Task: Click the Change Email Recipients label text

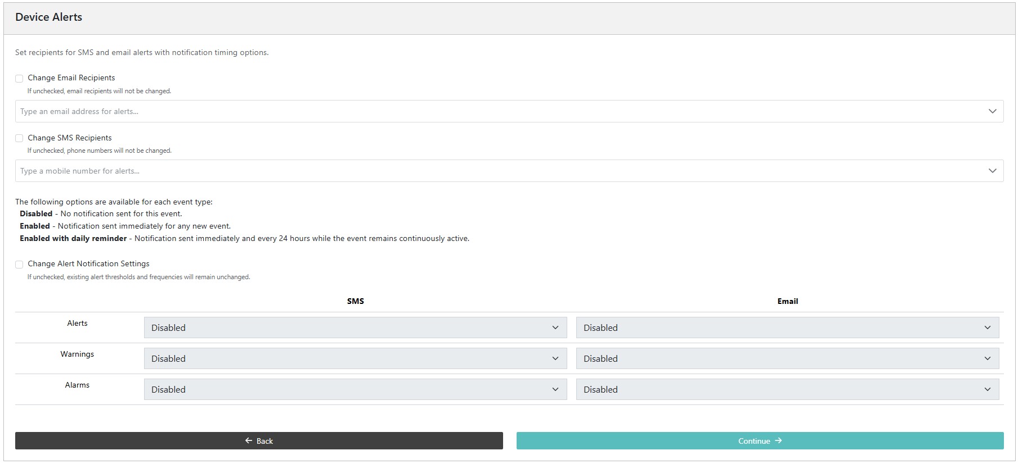Action: coord(71,78)
